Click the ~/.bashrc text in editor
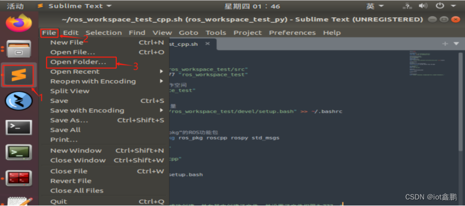465x206 pixels. pyautogui.click(x=327, y=111)
